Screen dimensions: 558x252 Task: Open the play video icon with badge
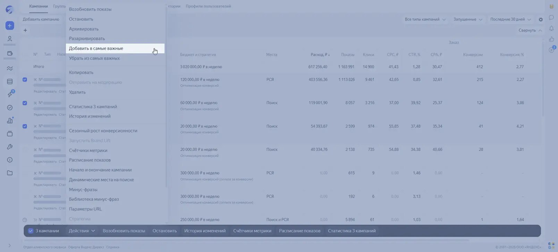(552, 49)
